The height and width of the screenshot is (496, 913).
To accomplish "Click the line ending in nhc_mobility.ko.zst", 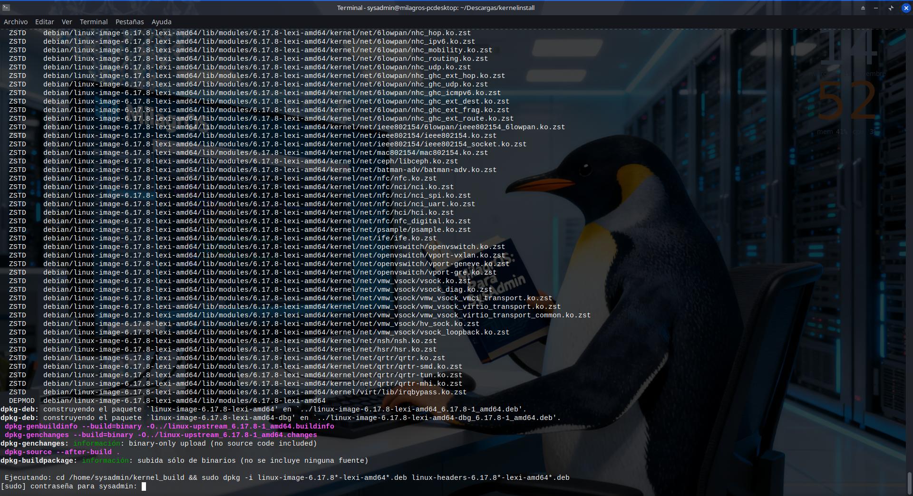I will coord(251,50).
